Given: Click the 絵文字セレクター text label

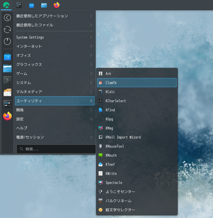Looking at the screenshot, I should tap(120, 210).
